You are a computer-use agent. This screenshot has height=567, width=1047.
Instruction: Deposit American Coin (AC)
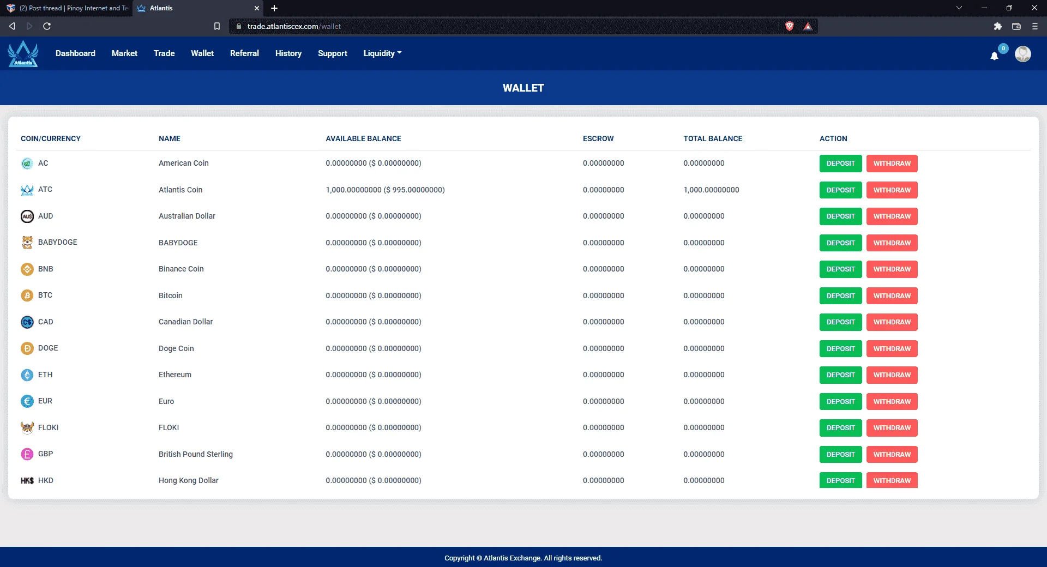tap(840, 164)
